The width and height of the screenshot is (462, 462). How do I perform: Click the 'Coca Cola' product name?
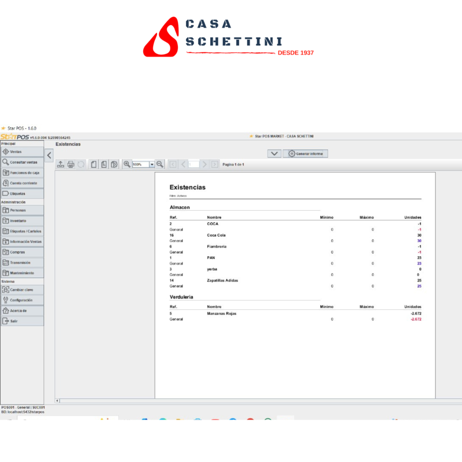pyautogui.click(x=216, y=235)
